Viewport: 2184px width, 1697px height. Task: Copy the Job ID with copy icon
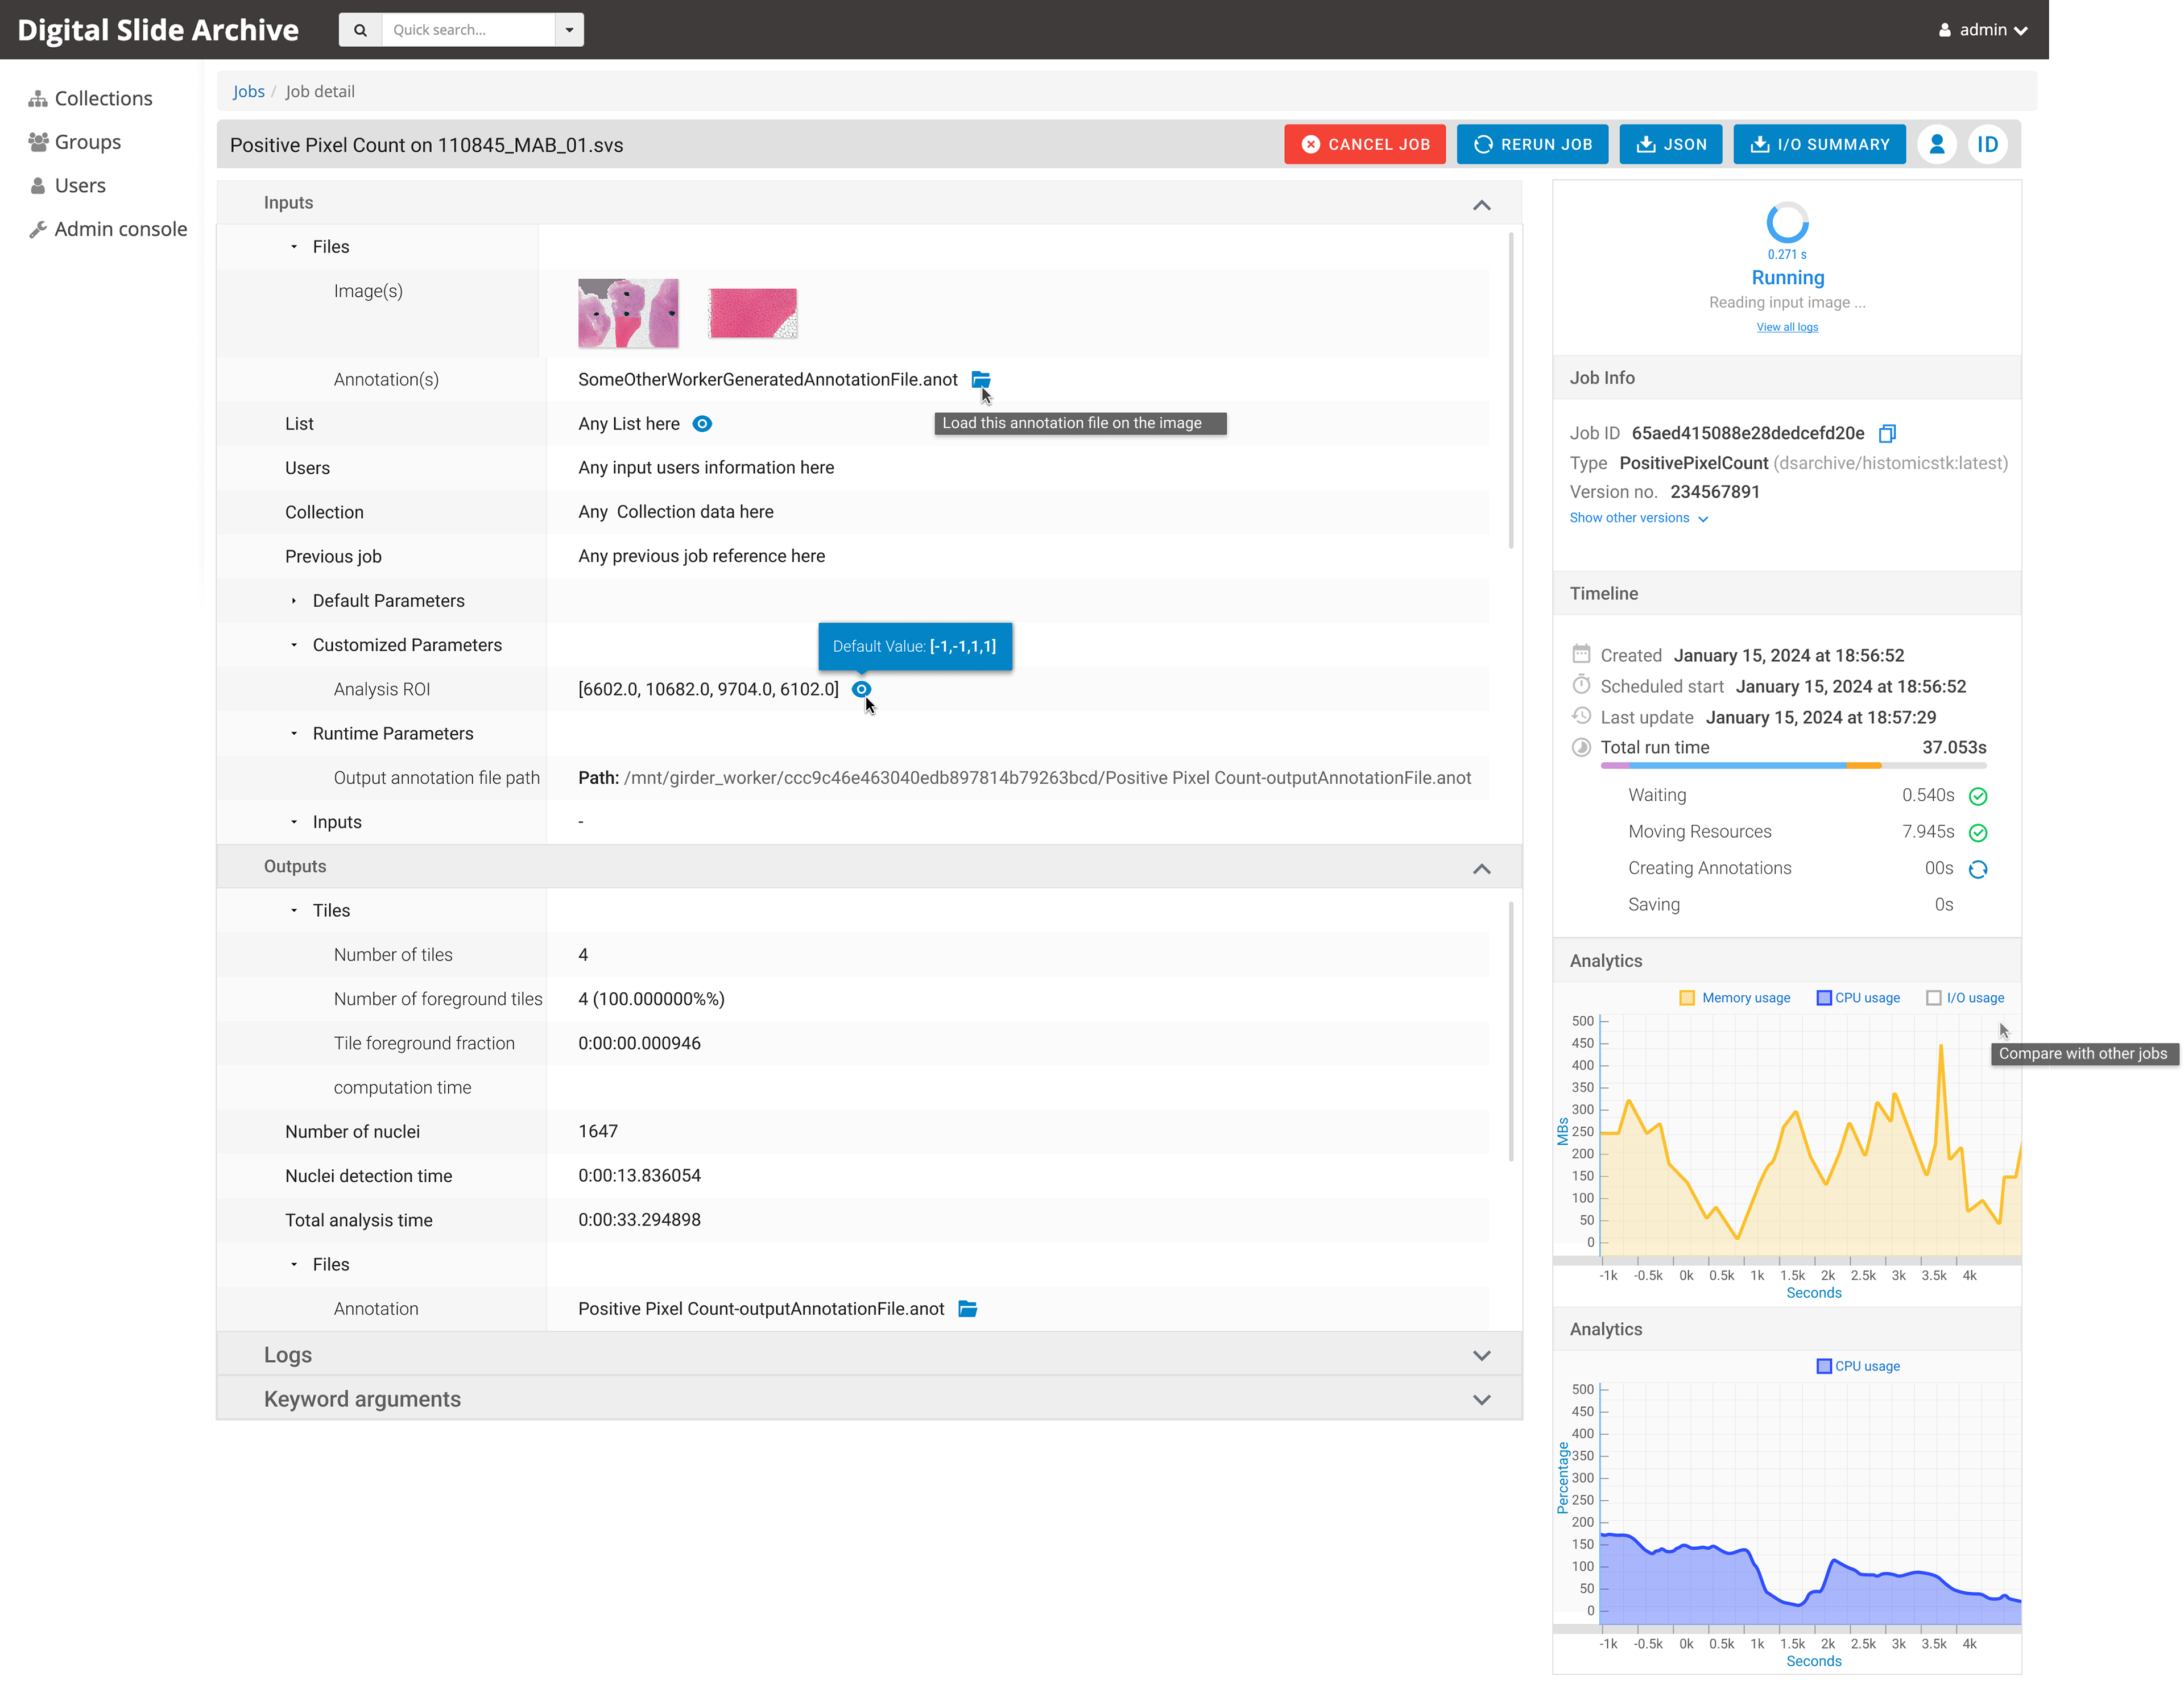[1887, 433]
